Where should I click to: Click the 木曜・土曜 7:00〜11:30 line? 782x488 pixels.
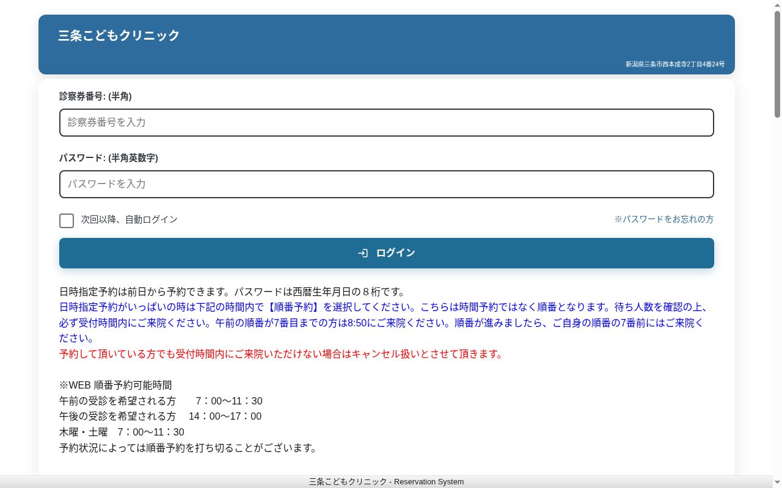pos(122,432)
